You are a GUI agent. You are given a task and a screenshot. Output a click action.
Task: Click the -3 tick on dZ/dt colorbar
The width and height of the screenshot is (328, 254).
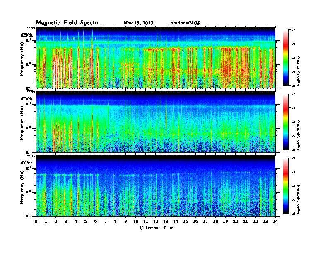click(293, 172)
